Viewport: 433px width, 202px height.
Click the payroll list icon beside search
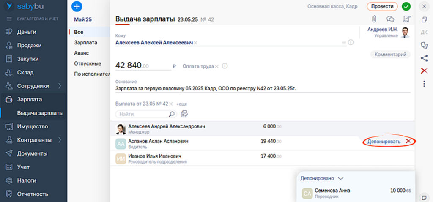pos(184,114)
